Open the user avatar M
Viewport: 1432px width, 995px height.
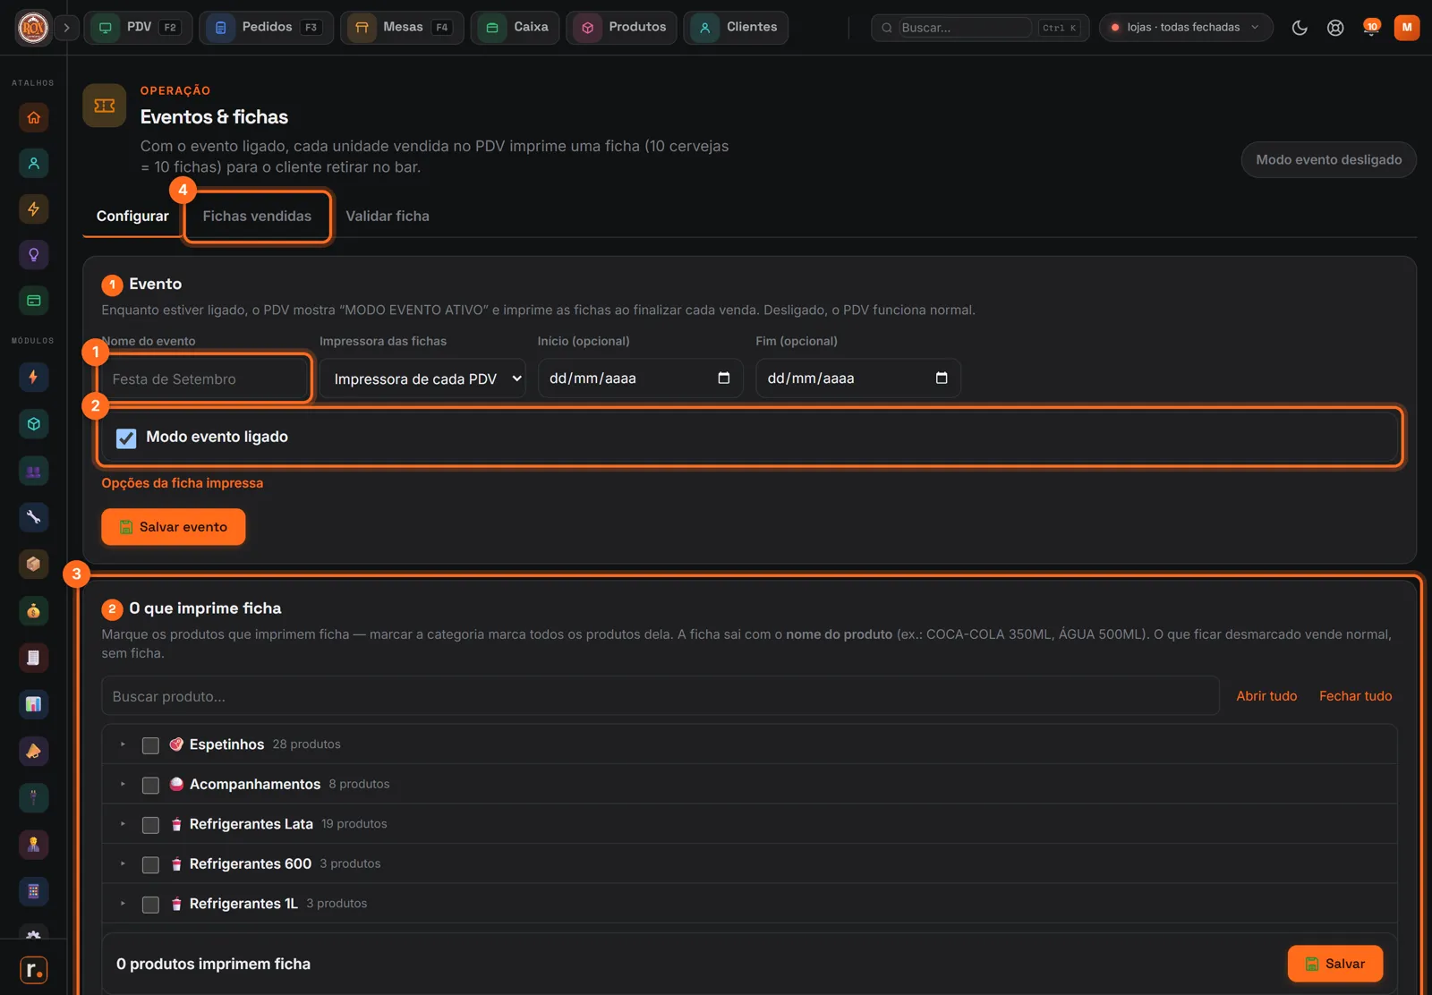pyautogui.click(x=1407, y=28)
